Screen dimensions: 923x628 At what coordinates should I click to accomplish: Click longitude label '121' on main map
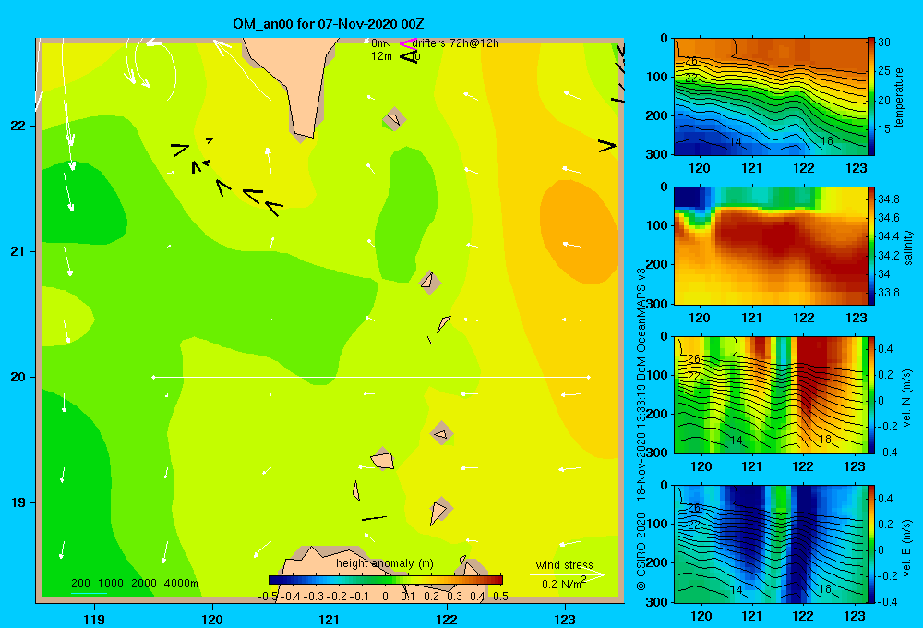pos(330,619)
